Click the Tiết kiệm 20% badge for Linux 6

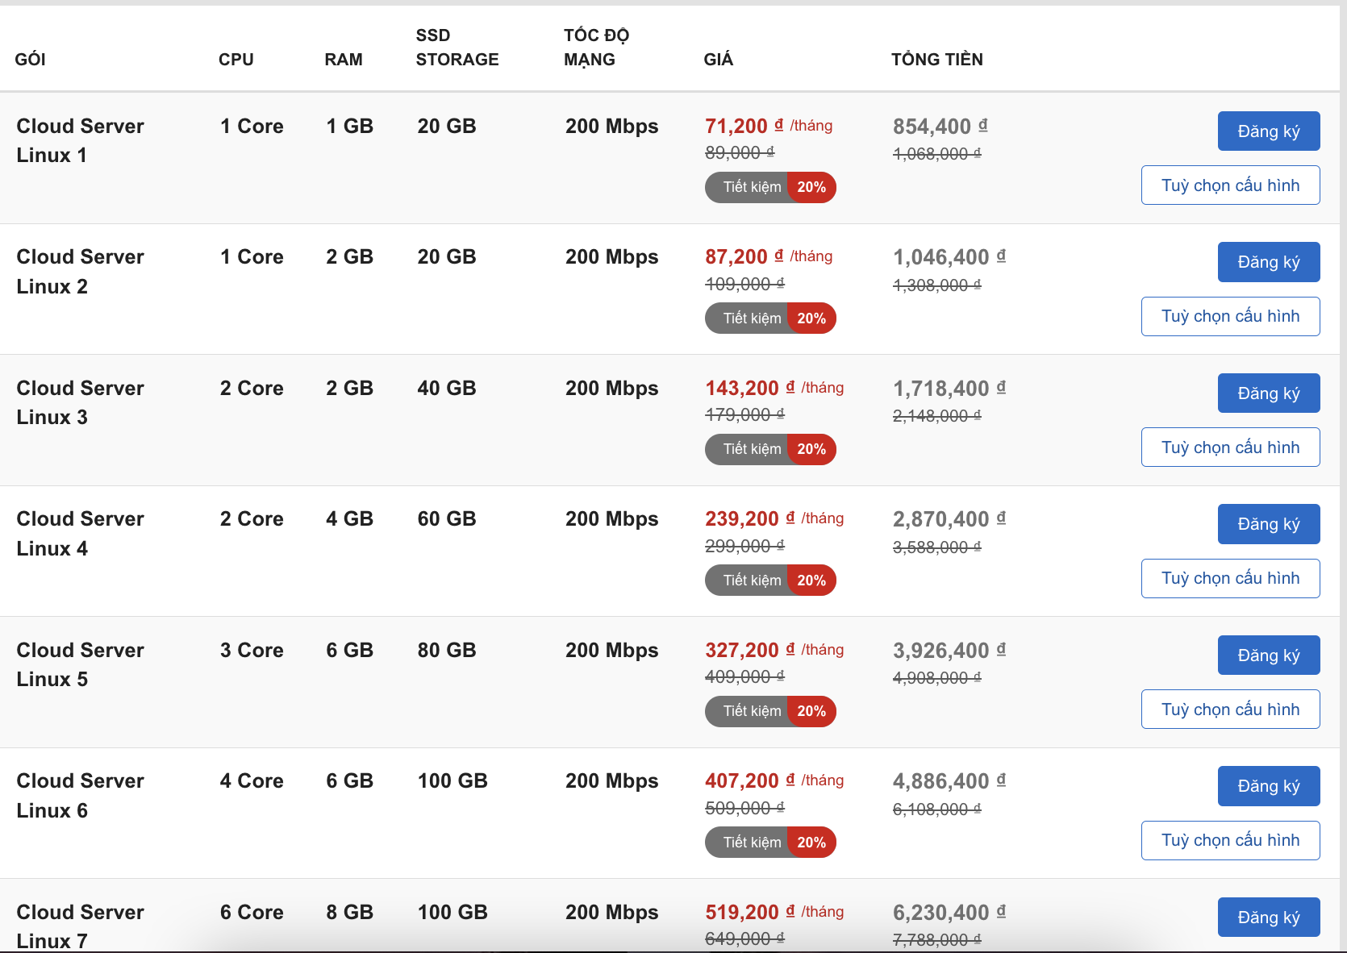[770, 843]
